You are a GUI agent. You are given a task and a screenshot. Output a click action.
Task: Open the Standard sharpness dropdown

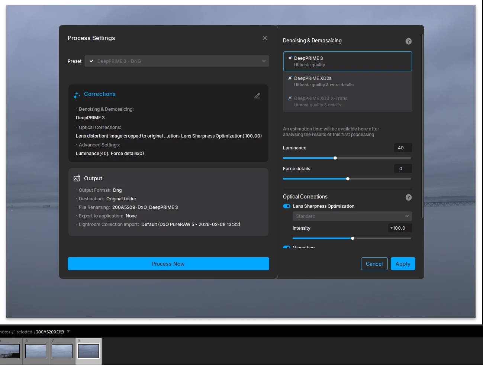352,216
